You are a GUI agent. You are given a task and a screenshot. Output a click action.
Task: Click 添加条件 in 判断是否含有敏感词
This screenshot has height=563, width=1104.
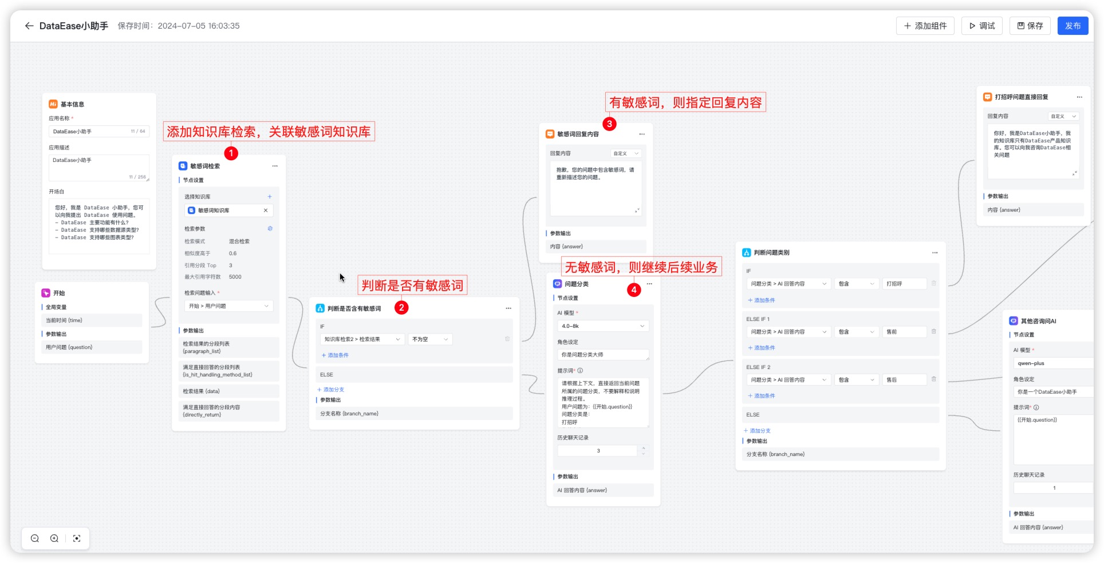336,355
